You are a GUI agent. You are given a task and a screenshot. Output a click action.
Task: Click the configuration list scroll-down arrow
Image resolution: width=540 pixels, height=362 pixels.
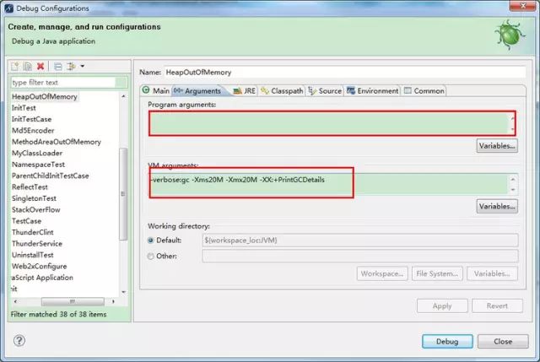pos(124,292)
